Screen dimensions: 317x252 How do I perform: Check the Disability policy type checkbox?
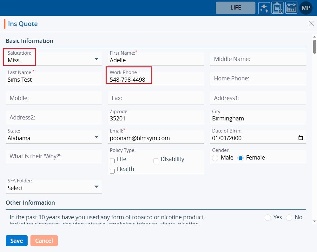click(156, 161)
